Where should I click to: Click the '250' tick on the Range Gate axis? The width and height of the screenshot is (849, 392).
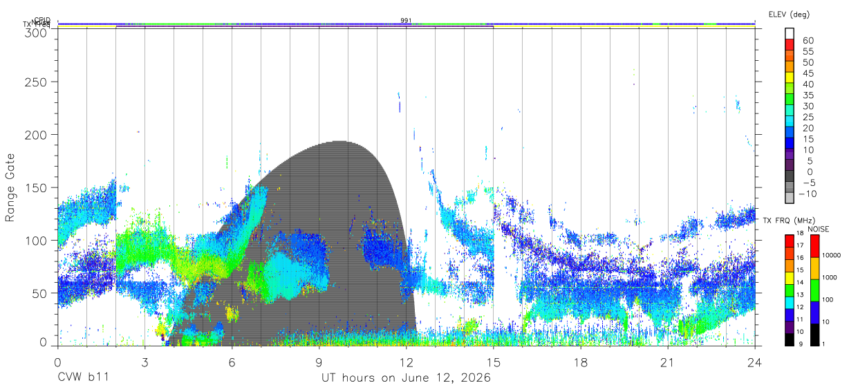coord(36,82)
